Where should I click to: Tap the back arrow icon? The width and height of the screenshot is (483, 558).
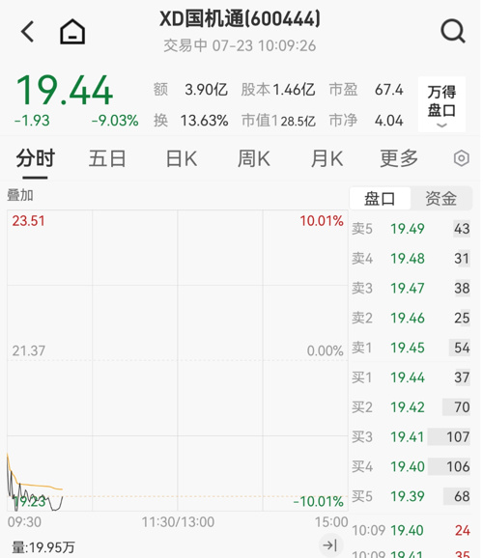coord(27,31)
